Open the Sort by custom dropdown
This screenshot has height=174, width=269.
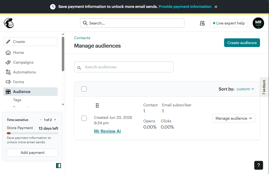pyautogui.click(x=245, y=89)
